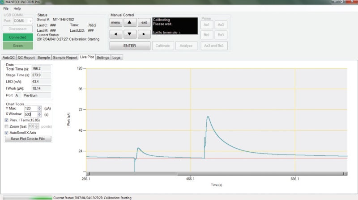Viewport: 358px width, 200px height.
Task: Enable the Zoom last points checkbox
Action: [7, 126]
